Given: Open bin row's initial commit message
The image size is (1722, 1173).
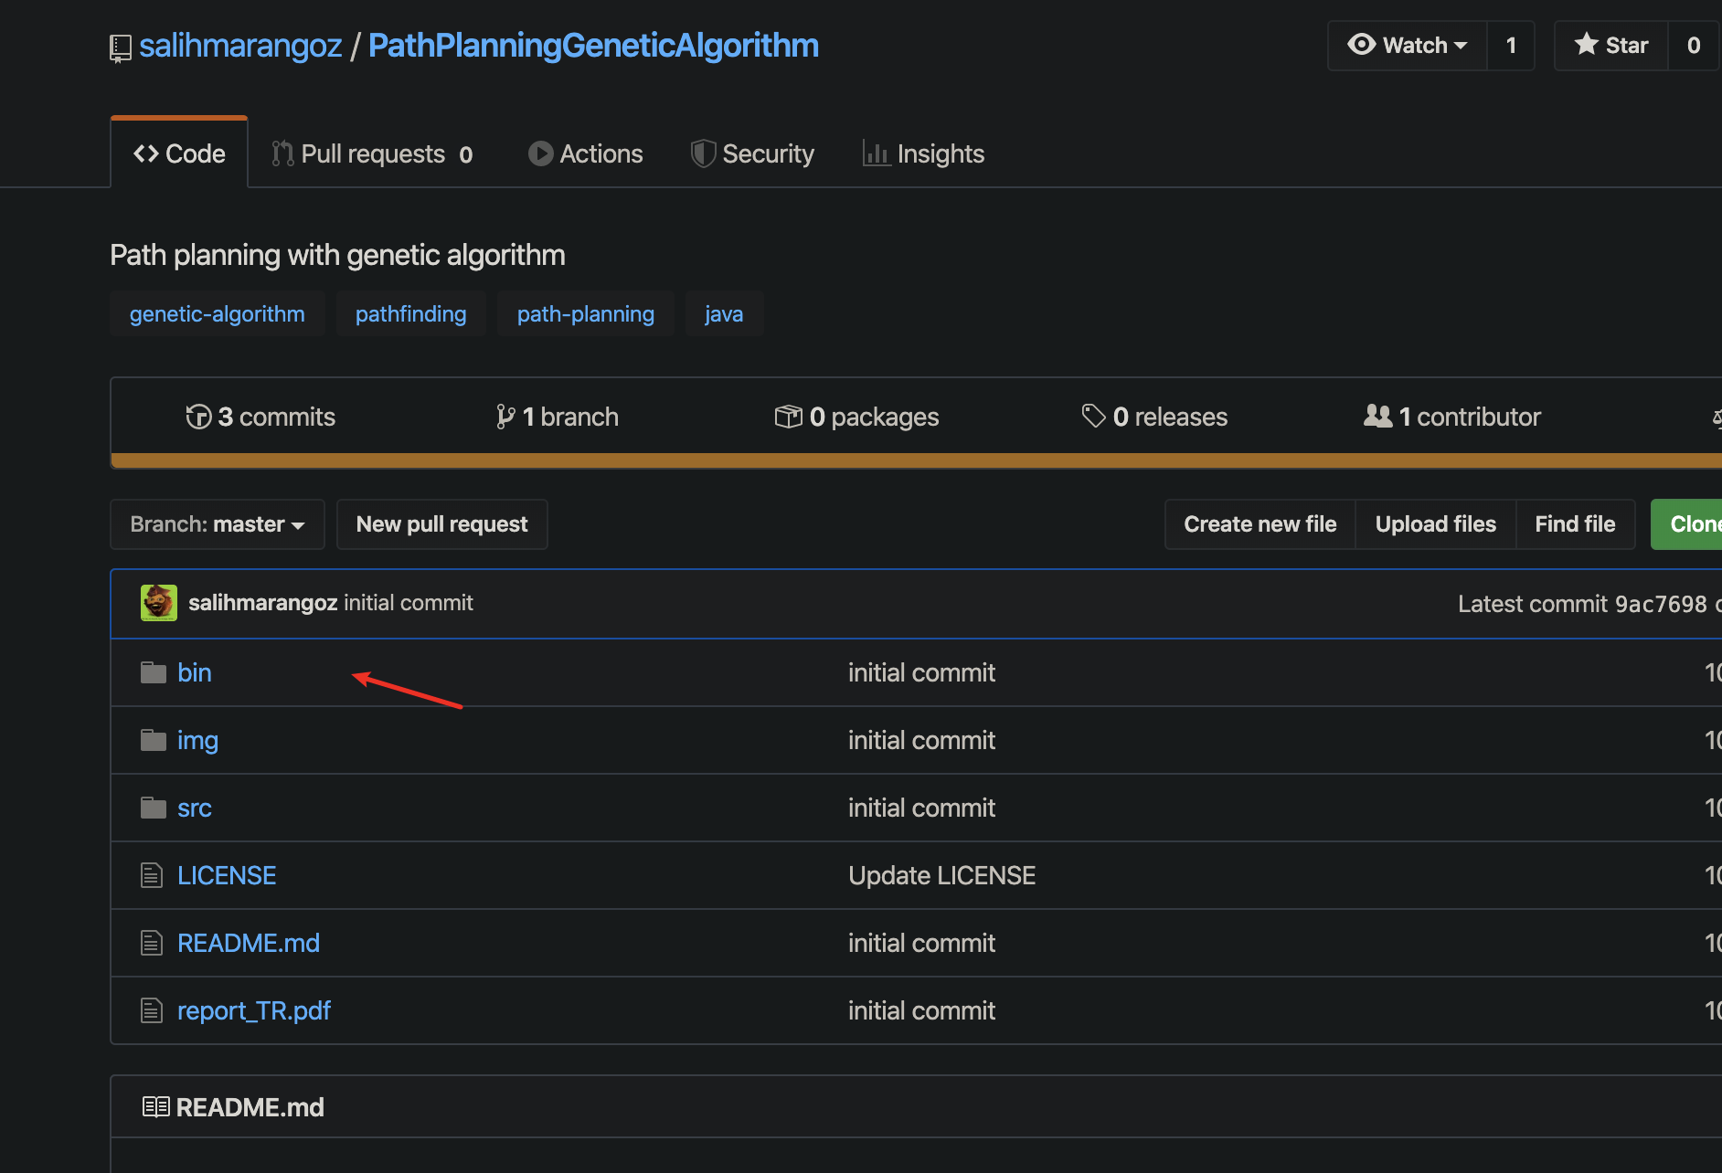Looking at the screenshot, I should tap(921, 672).
